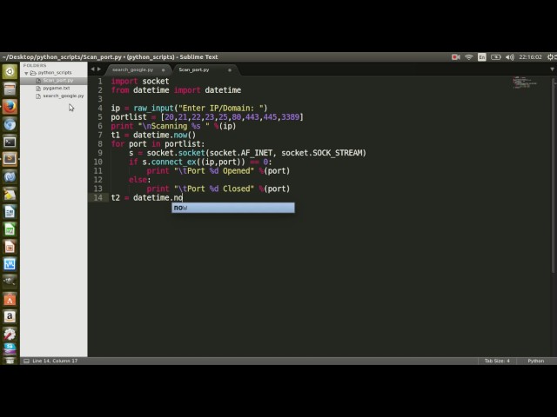The height and width of the screenshot is (417, 557).
Task: Close the Scan_port.py tab
Action: [230, 69]
